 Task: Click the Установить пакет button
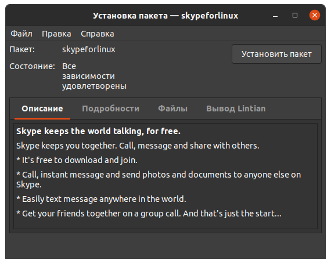276,54
